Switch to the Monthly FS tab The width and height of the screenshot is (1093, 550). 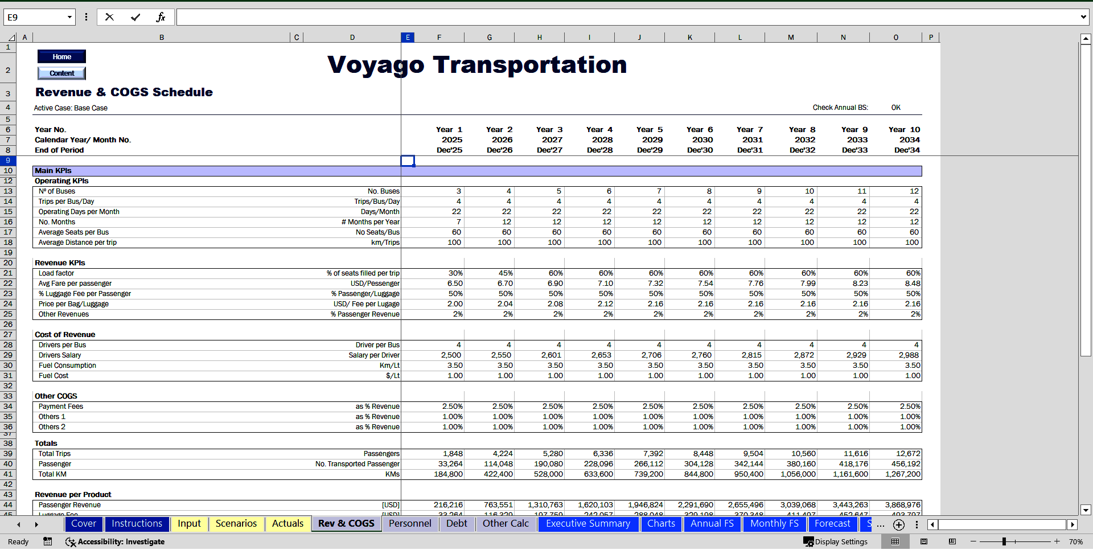pos(774,524)
